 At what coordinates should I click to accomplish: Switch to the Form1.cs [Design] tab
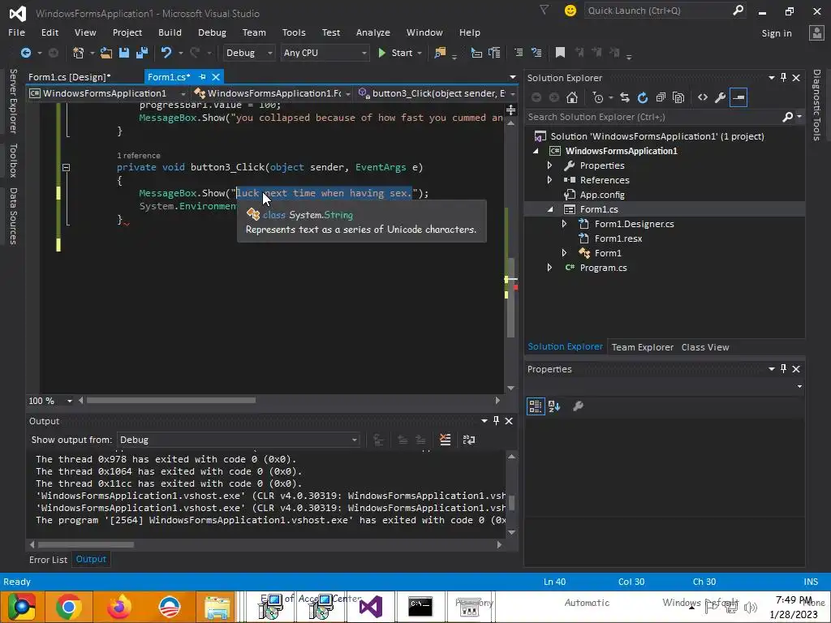pos(70,77)
